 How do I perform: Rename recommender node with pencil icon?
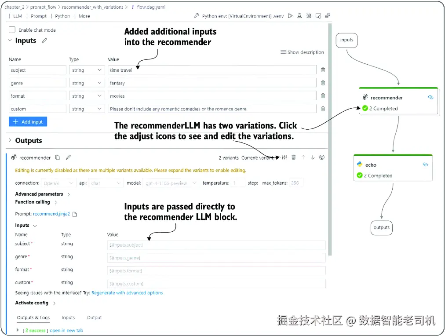pos(69,157)
